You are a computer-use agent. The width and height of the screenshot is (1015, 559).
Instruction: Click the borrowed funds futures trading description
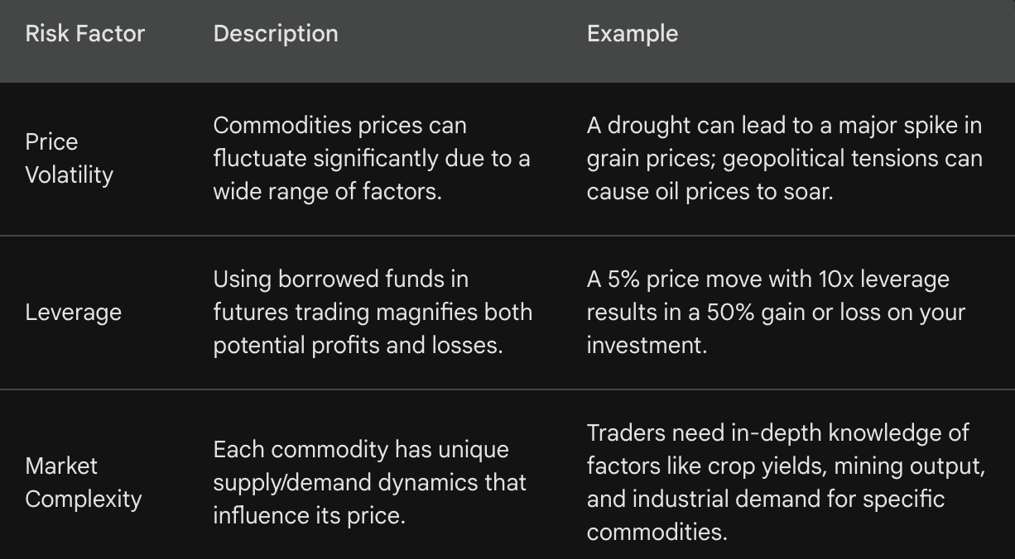372,312
